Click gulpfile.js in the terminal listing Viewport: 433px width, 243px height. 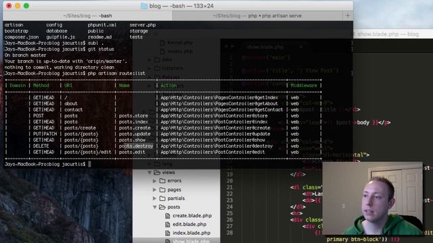(60, 37)
